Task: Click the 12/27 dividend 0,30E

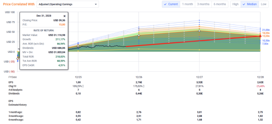Action: point(199,94)
